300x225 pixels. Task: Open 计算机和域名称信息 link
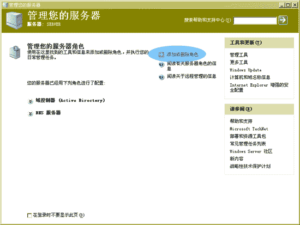pyautogui.click(x=250, y=77)
